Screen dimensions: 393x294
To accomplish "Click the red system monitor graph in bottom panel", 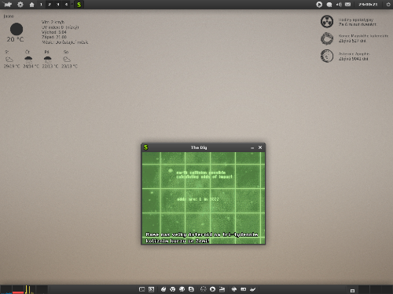I will pyautogui.click(x=18, y=289).
